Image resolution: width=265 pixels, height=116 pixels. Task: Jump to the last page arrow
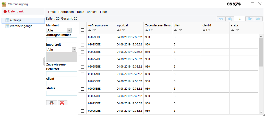pos(259,19)
